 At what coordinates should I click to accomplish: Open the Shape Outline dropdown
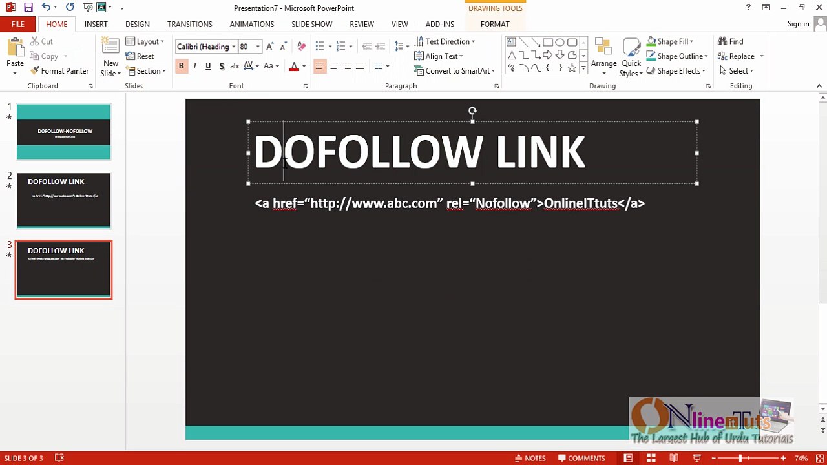tap(677, 56)
